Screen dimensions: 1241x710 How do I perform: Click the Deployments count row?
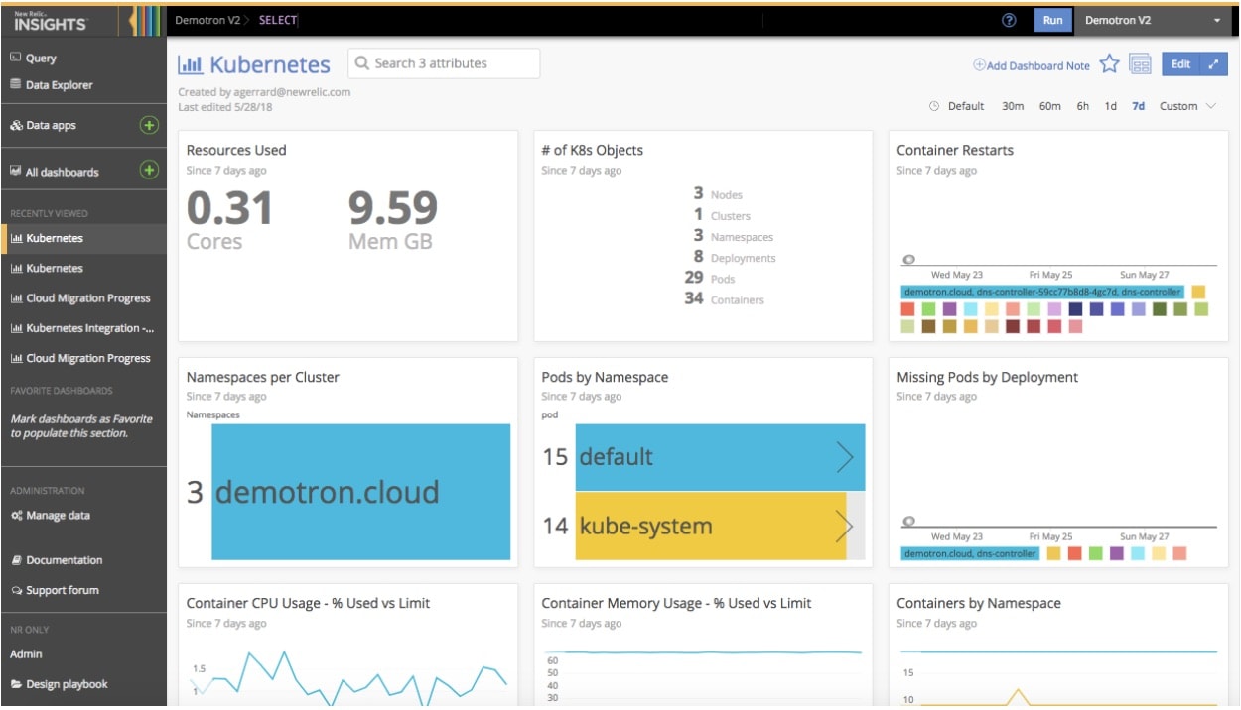point(734,257)
